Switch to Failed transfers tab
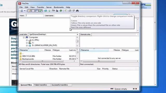 point(41,85)
